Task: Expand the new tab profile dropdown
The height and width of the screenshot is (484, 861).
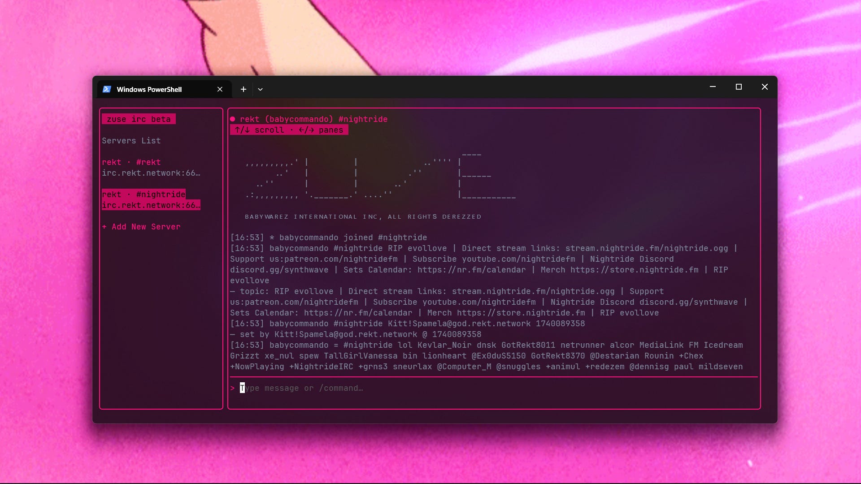Action: (260, 89)
